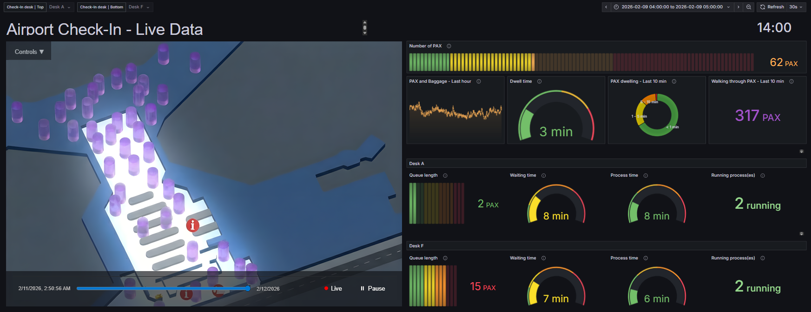Click info icon by Desk F Waiting time
The height and width of the screenshot is (312, 811).
[544, 258]
